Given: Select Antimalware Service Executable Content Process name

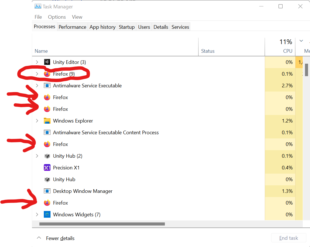Looking at the screenshot, I should (x=106, y=133).
